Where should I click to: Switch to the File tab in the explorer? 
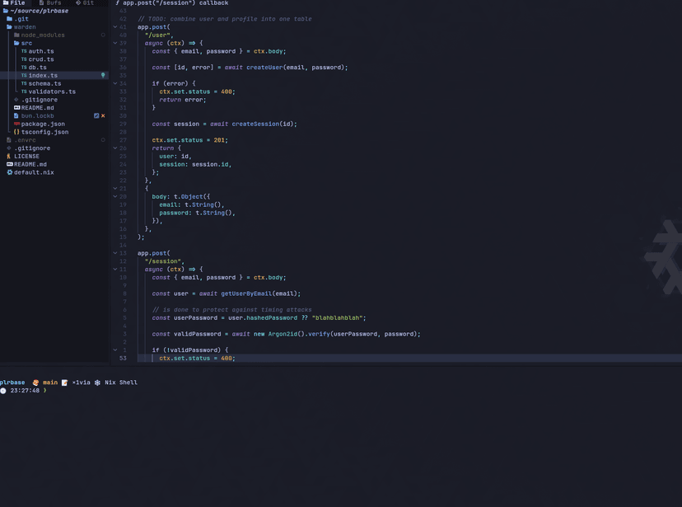pos(14,2)
